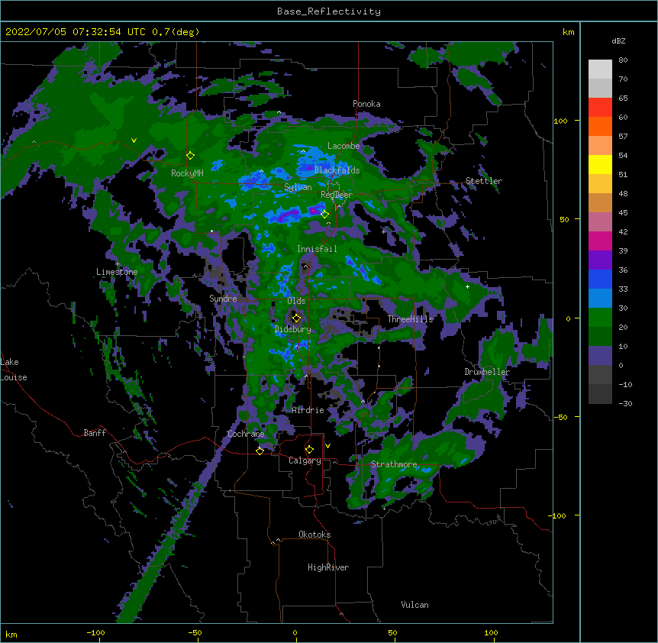Click the Sylvan label
The height and width of the screenshot is (643, 658).
click(298, 187)
